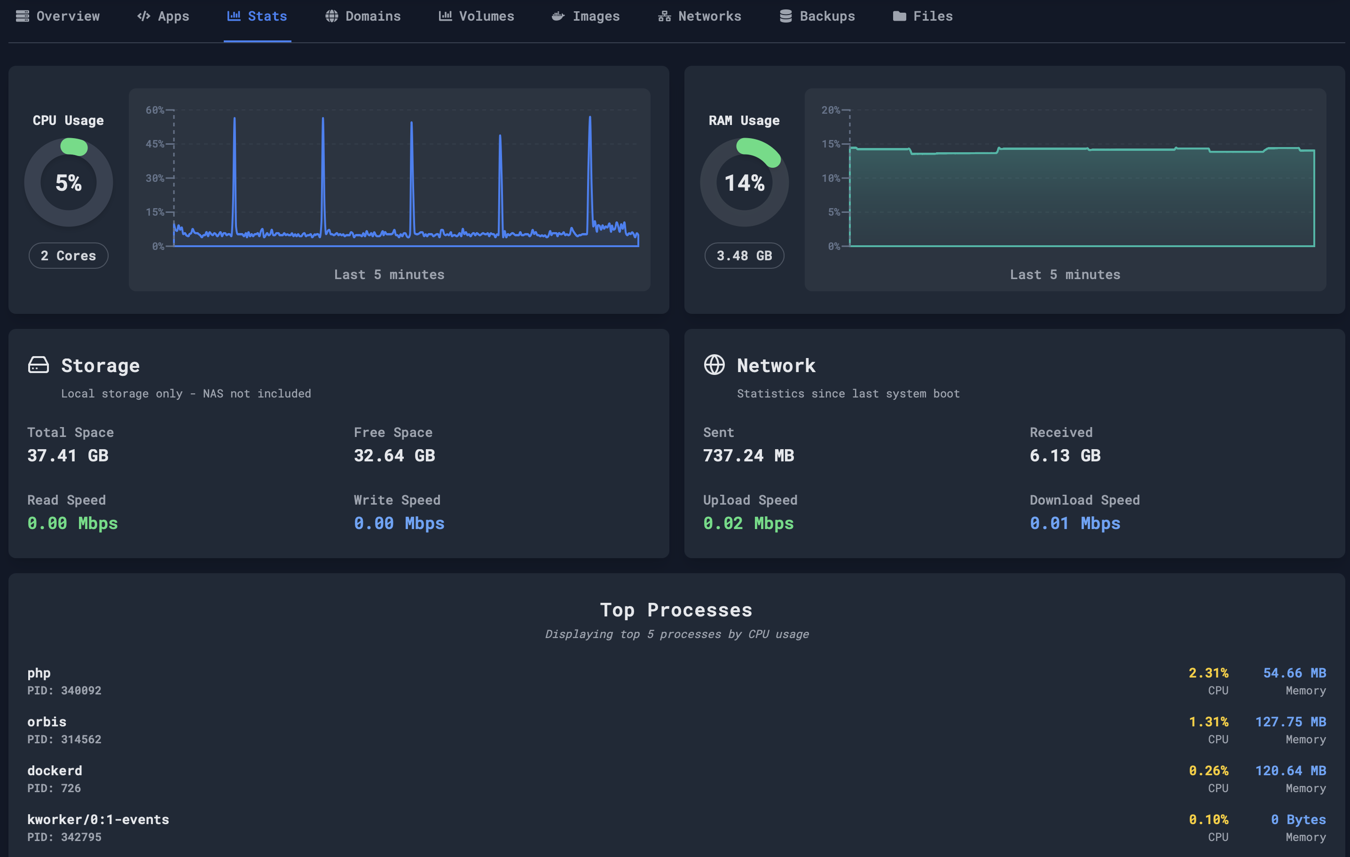Click the Images docker whale icon
The image size is (1350, 857).
558,16
